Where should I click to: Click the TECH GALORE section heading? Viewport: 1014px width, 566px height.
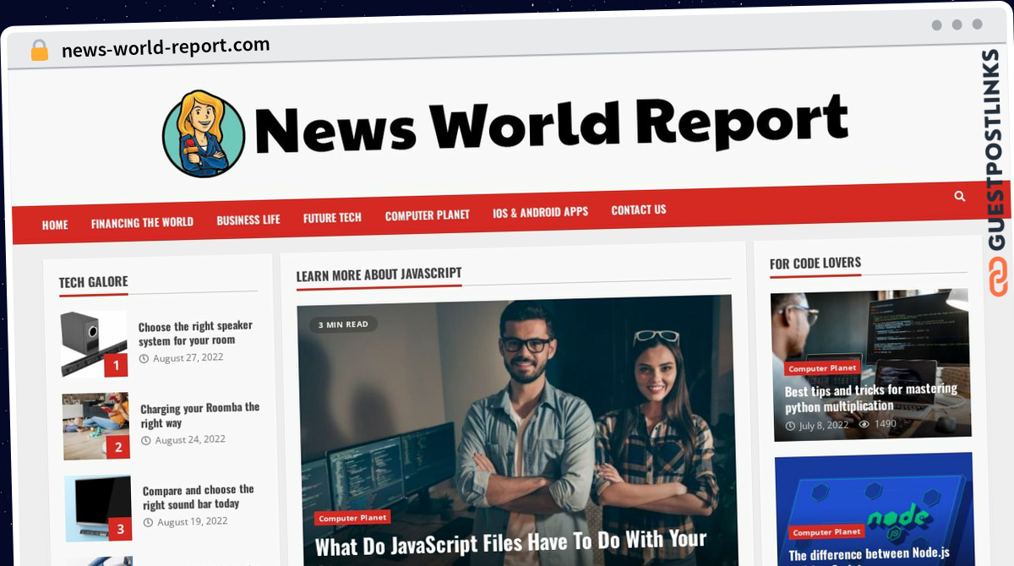pyautogui.click(x=94, y=282)
